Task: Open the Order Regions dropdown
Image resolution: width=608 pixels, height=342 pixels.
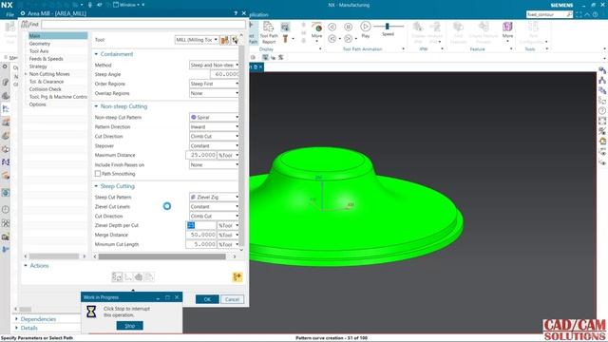Action: [214, 84]
